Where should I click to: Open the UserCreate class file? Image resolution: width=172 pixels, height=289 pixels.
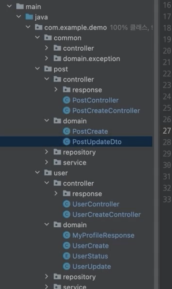(90, 246)
